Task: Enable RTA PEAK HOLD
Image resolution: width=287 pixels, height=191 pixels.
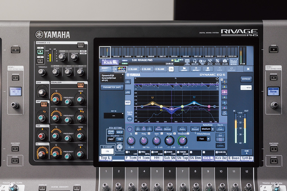Action: (x=111, y=132)
